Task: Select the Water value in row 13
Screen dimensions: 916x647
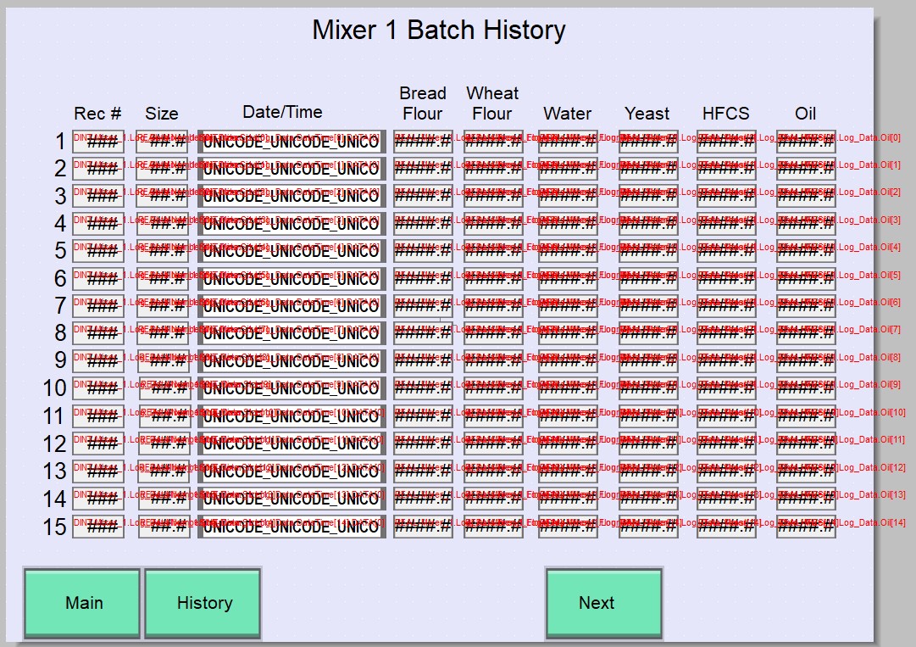Action: point(568,471)
